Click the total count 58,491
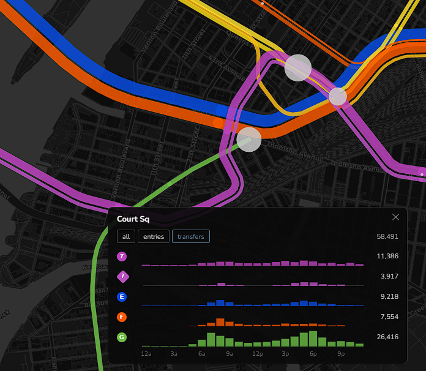Screen dimensions: 426x371 pos(387,236)
